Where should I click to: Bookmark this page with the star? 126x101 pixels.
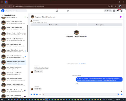[115, 6]
